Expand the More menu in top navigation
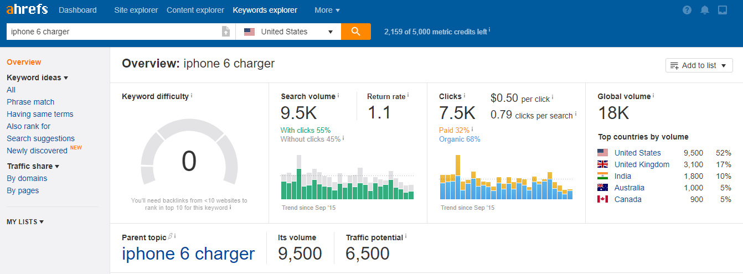743x274 pixels. (327, 10)
